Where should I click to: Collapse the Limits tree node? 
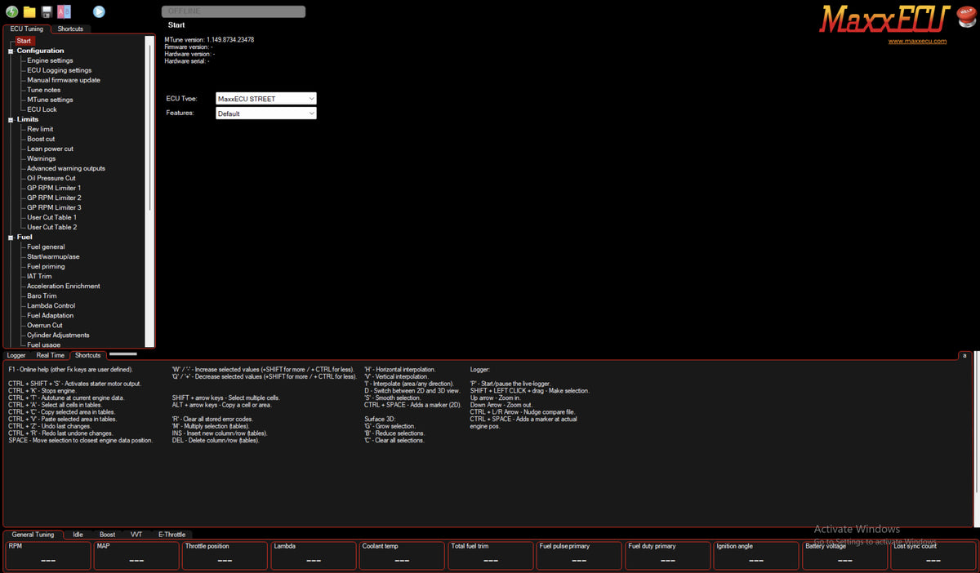tap(11, 120)
